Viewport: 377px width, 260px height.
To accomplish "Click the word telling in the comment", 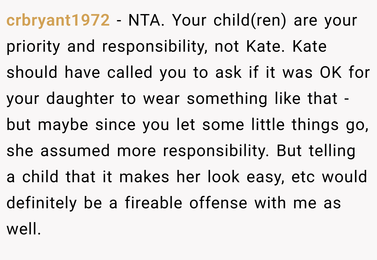I will (332, 151).
